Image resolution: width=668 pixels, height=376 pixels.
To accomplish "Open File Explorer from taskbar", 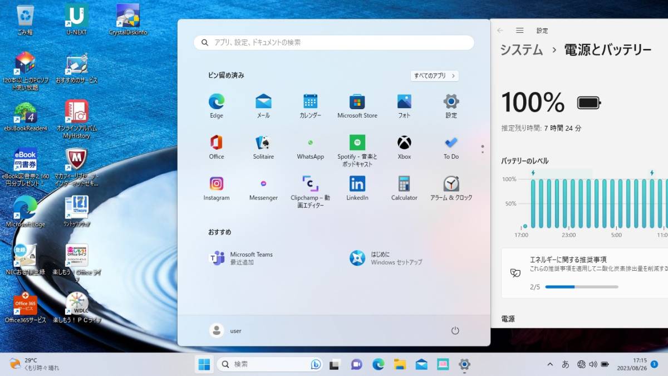I will pyautogui.click(x=400, y=364).
